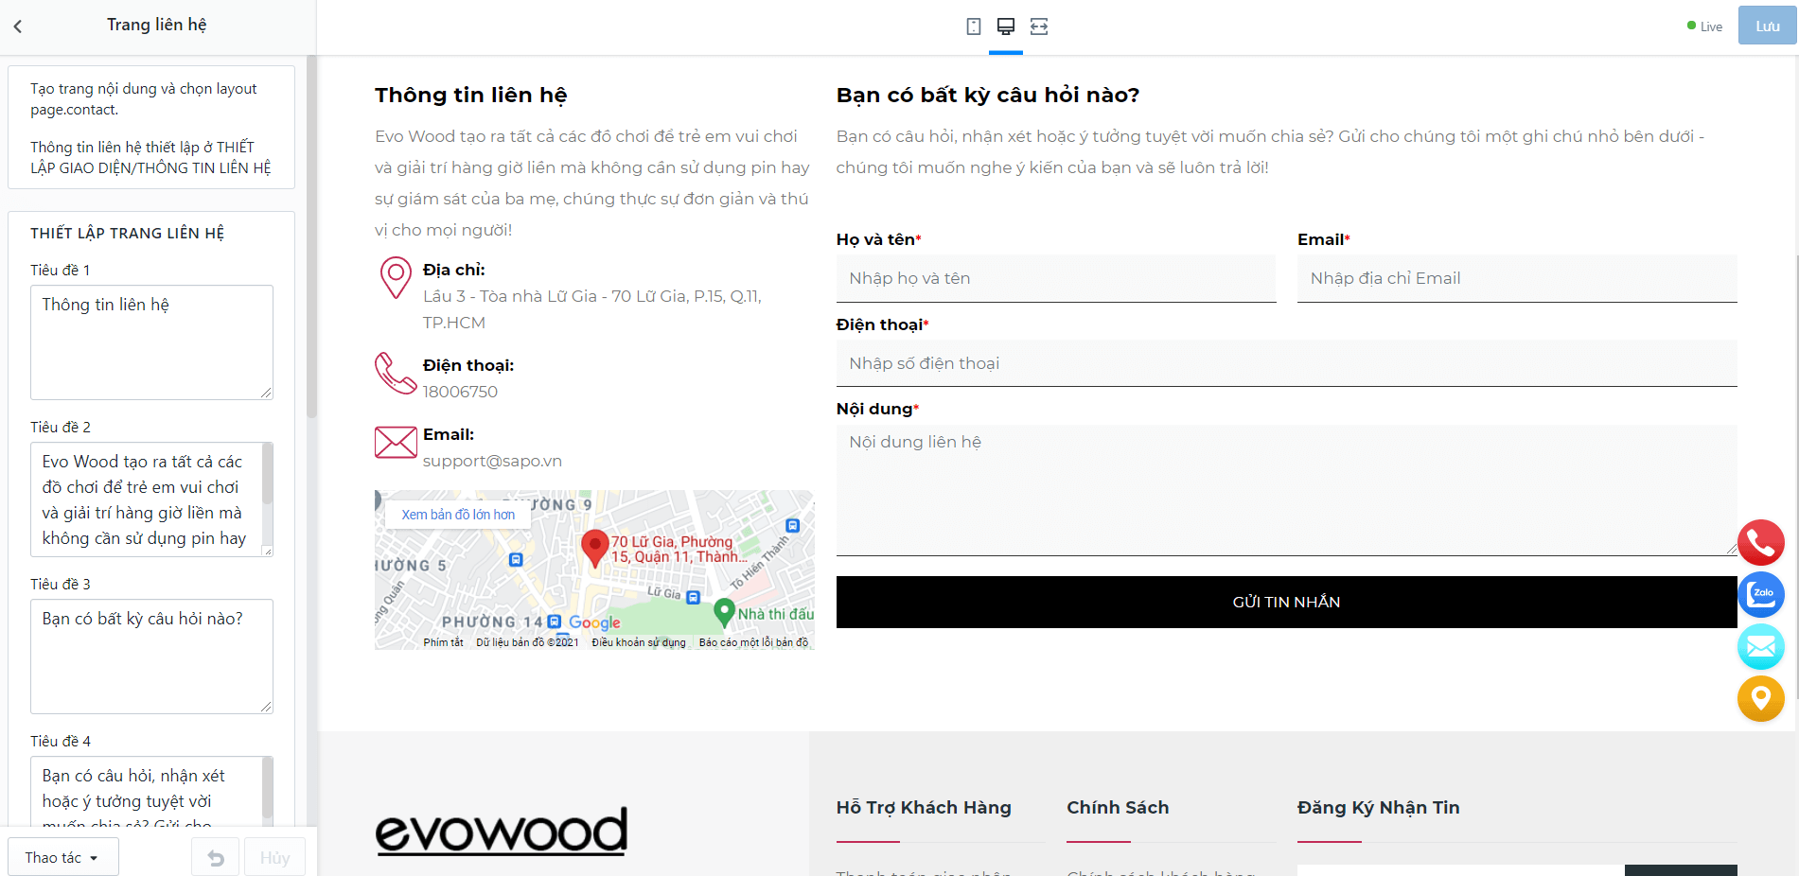Click the Lầu 3 - Tòa nhà Lữ Gia address text

(x=592, y=309)
